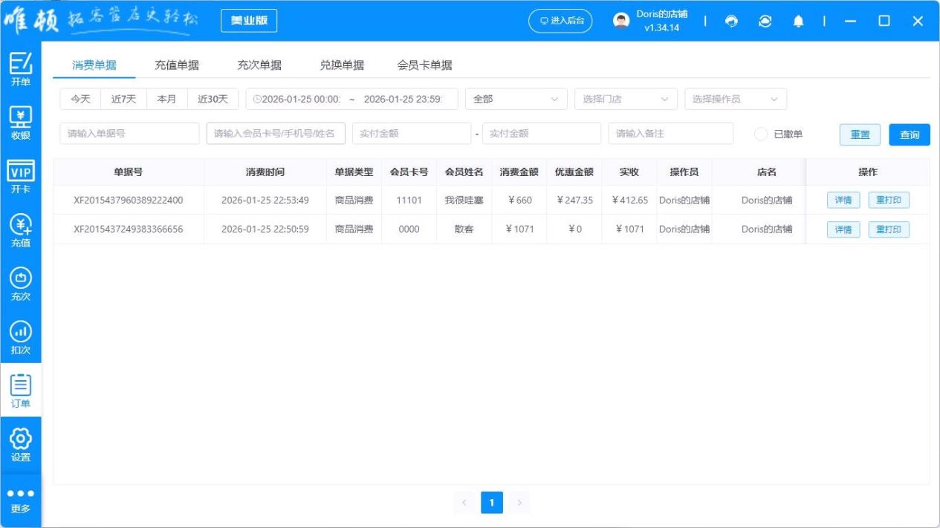Click the 实收 column header

(629, 172)
